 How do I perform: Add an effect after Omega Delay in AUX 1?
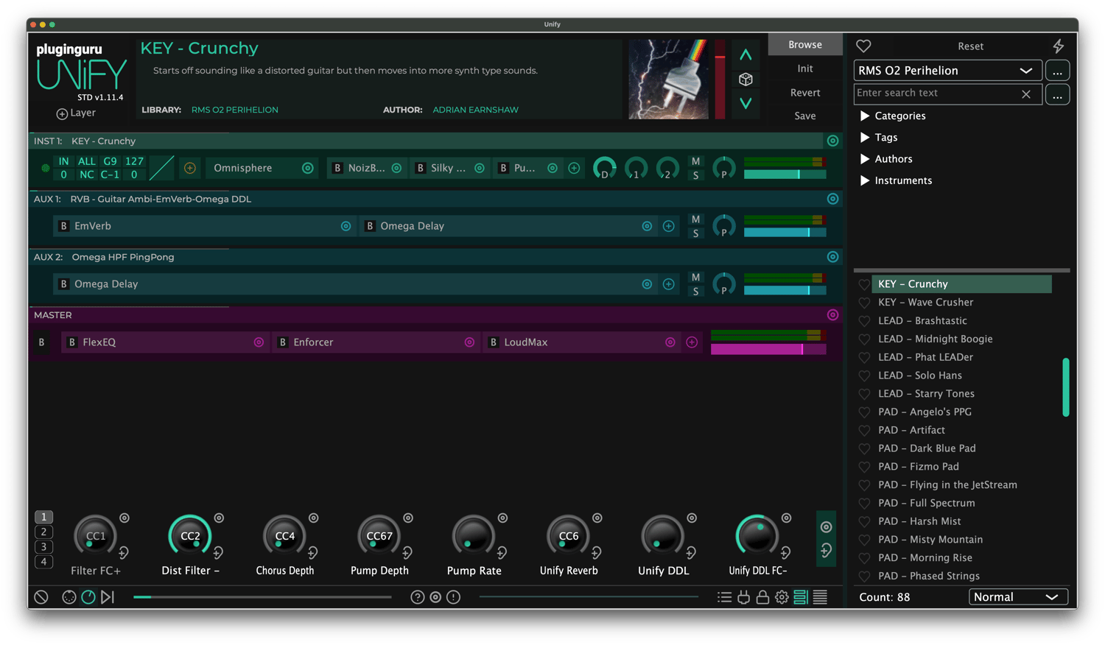click(668, 226)
